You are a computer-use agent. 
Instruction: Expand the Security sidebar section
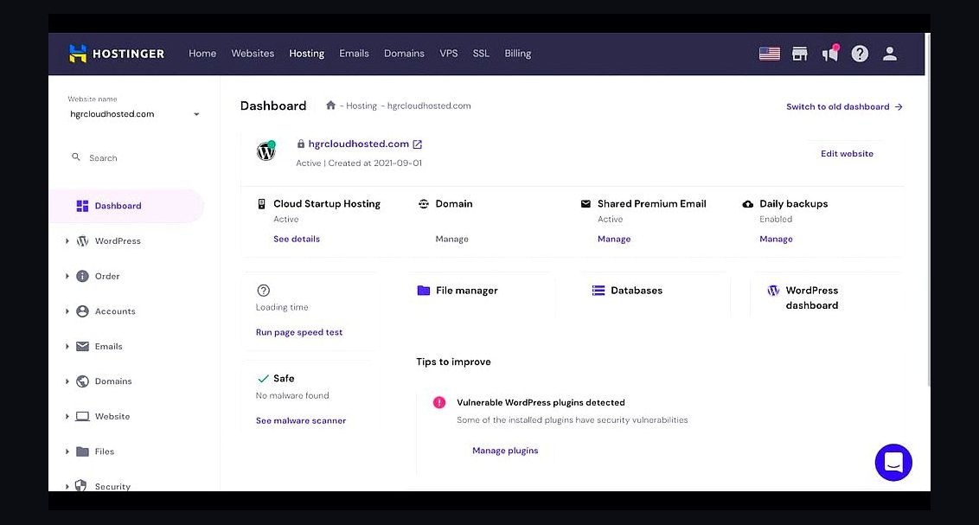(x=67, y=486)
